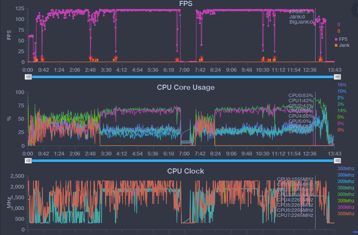Click the 7:00 label on FPS time axis
358x235 pixels.
[x=184, y=70]
